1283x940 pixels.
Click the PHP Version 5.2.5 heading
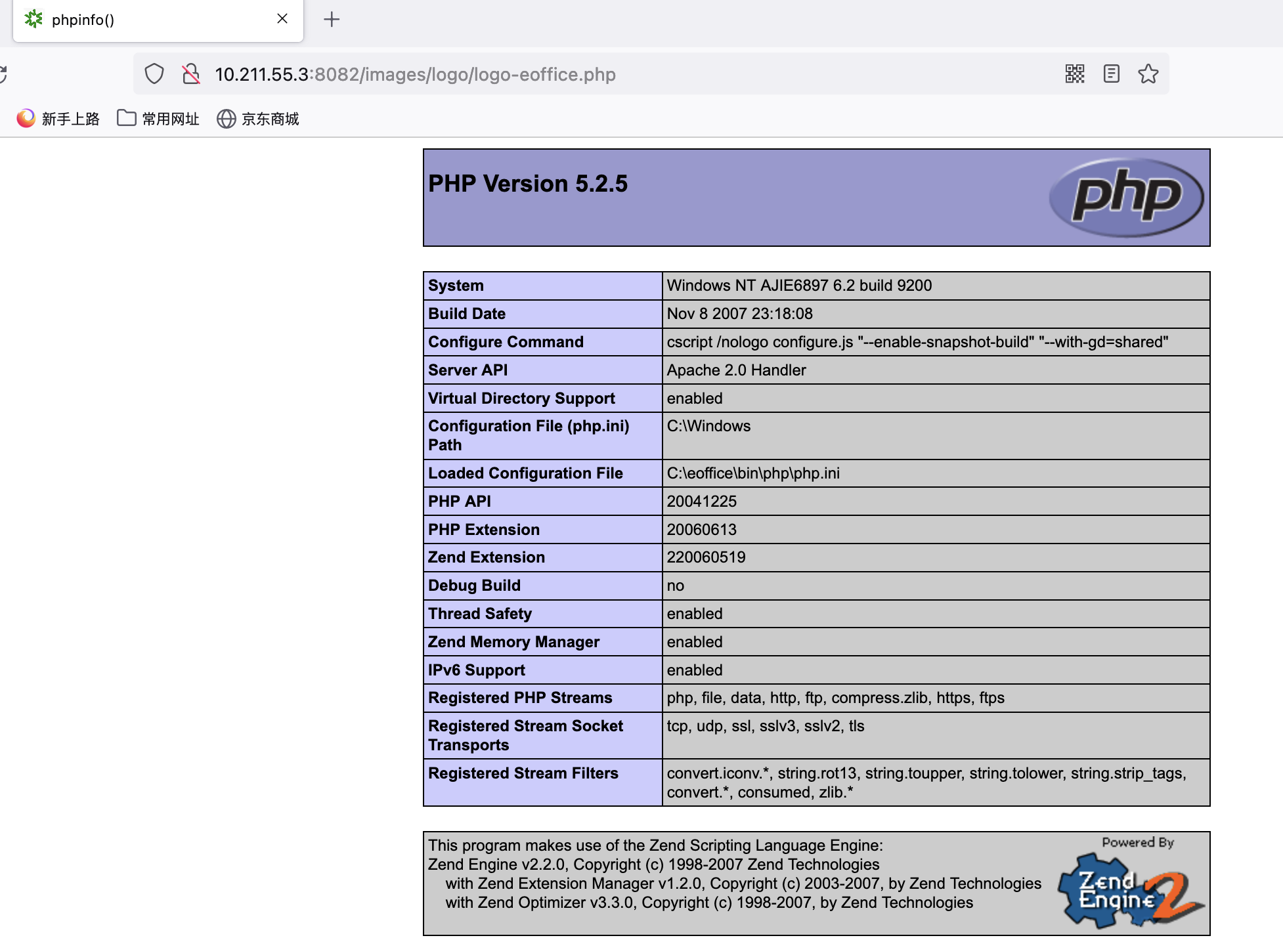[528, 184]
